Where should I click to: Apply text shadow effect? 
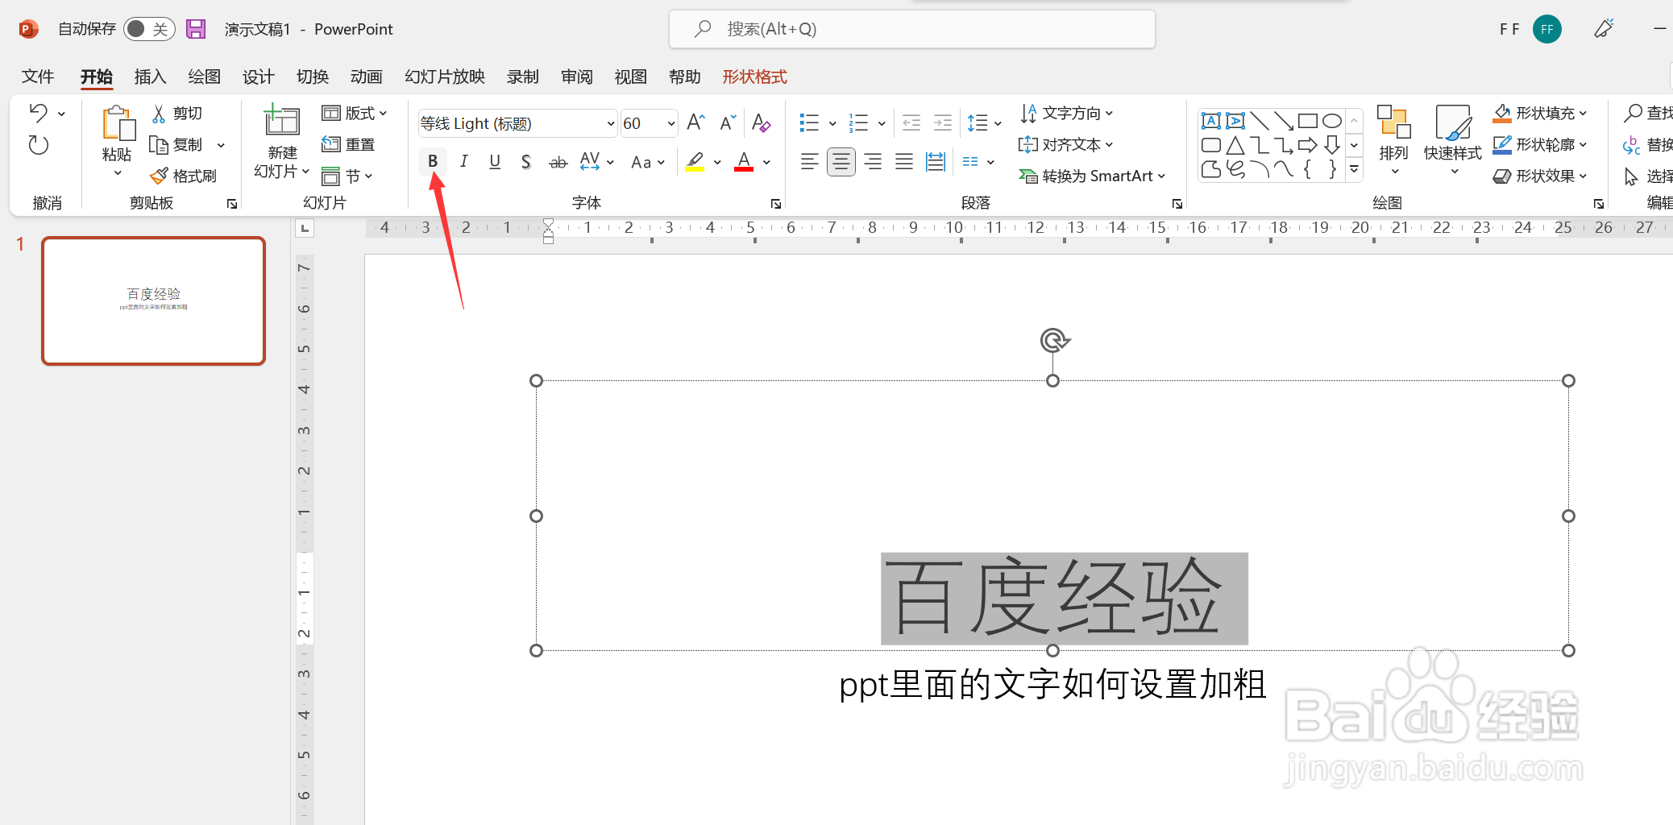click(526, 162)
